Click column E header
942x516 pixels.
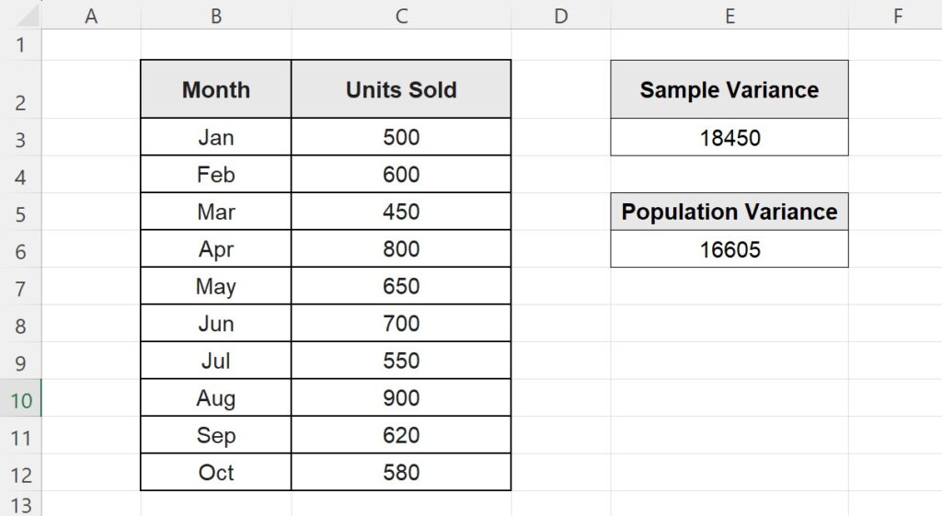click(x=729, y=15)
